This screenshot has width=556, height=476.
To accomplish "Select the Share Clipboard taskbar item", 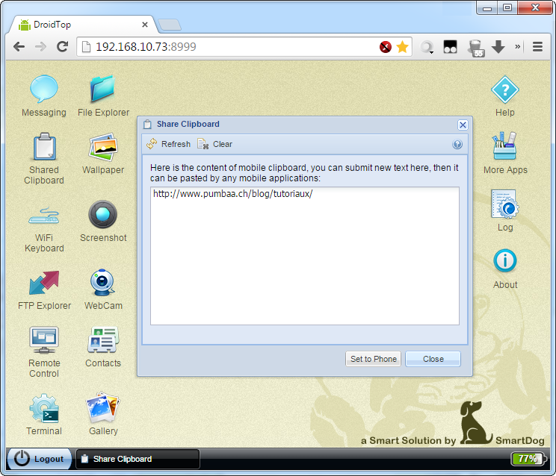I will [x=138, y=459].
